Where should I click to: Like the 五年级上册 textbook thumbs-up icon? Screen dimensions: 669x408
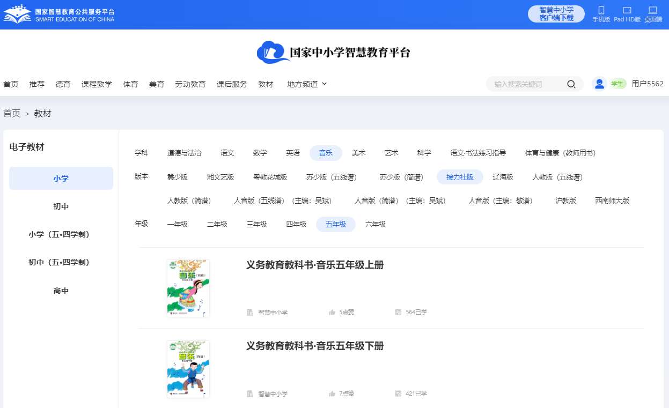[x=332, y=312]
